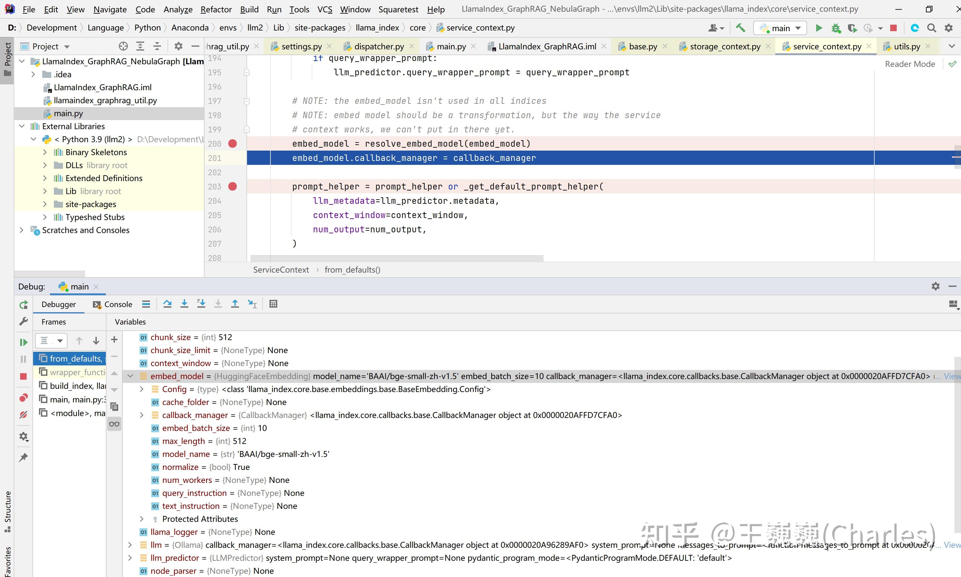Screen dimensions: 961x577
Task: Click the Run to Cursor icon
Action: 252,304
